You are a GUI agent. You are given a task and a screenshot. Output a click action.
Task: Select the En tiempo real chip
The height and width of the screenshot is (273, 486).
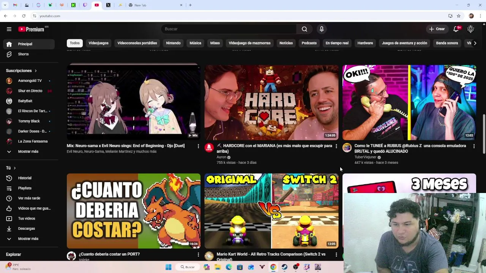[x=337, y=43]
